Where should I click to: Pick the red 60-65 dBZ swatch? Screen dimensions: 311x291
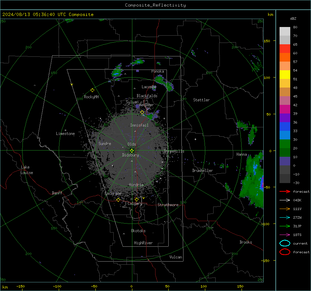285,49
